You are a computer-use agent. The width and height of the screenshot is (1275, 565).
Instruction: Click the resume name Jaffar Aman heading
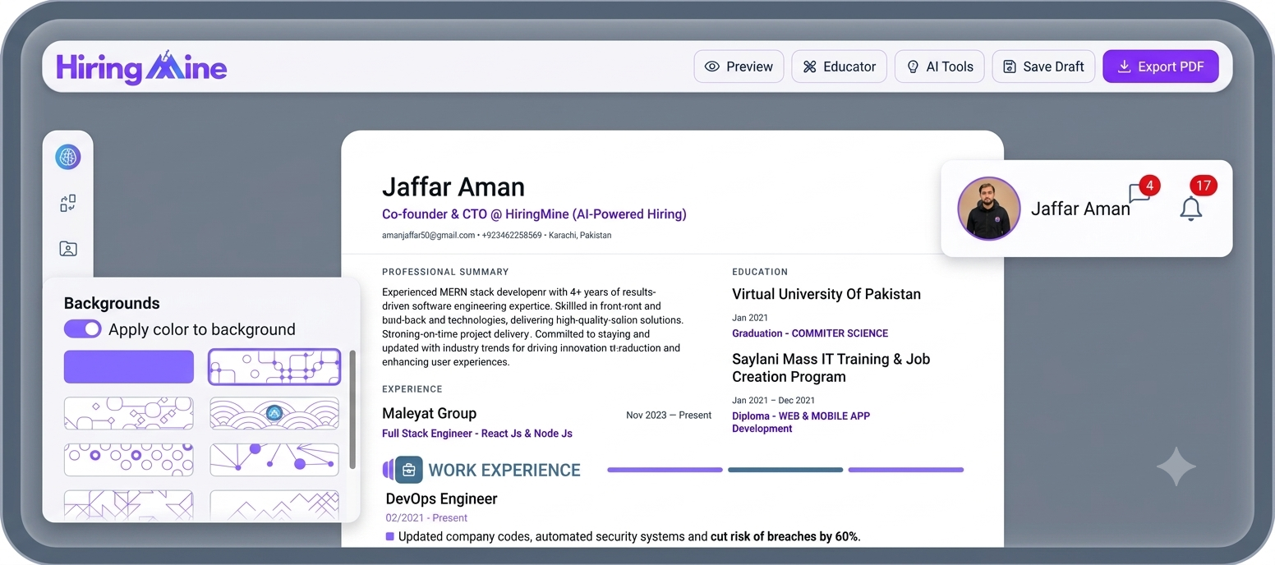point(453,187)
